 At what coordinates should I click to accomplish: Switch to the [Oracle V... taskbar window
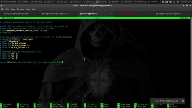pyautogui.click(x=76, y=2)
